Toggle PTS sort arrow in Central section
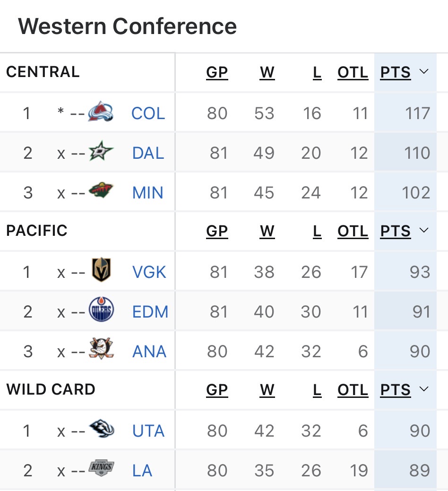The width and height of the screenshot is (448, 491). click(x=423, y=72)
